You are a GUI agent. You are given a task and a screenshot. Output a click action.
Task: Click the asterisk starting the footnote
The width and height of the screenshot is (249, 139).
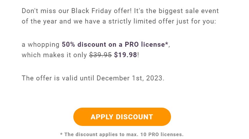[x=61, y=134]
